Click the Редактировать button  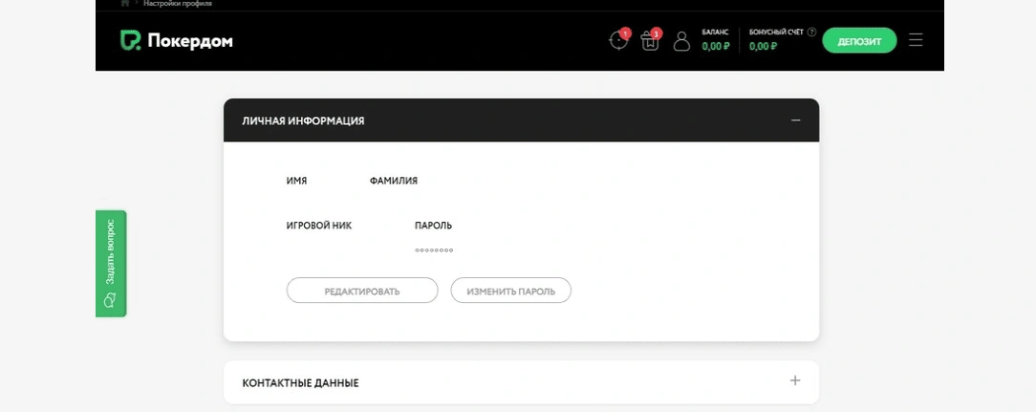[362, 291]
